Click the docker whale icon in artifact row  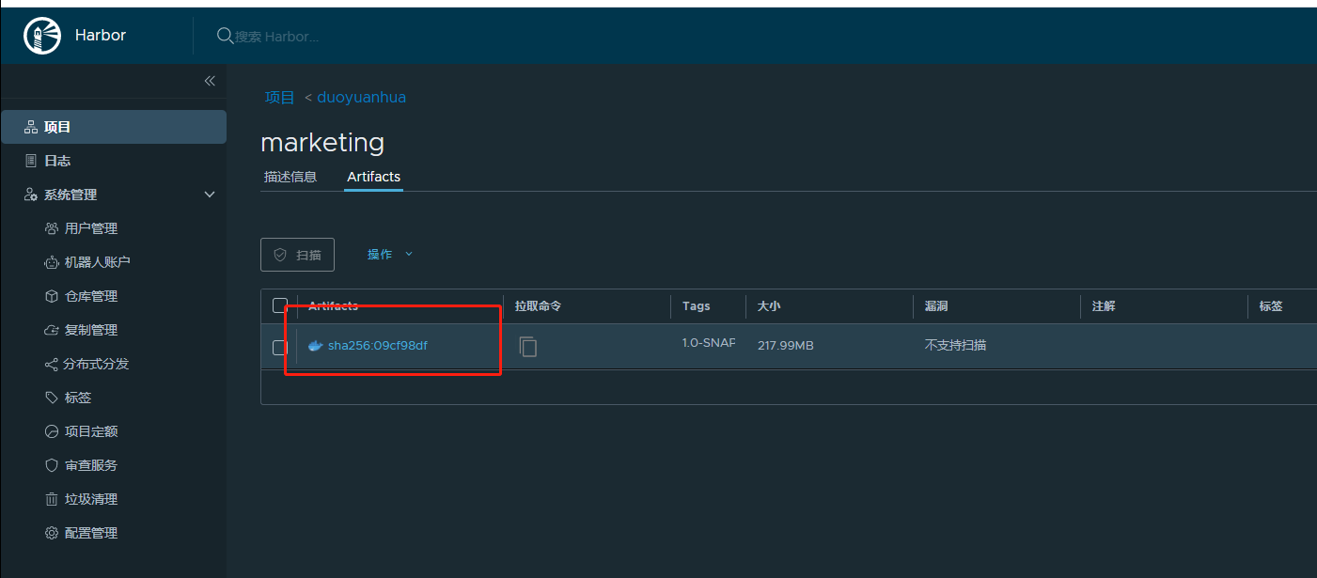click(x=316, y=346)
